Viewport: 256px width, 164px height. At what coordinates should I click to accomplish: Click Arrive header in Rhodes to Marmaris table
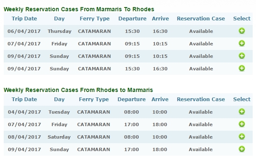pos(160,99)
